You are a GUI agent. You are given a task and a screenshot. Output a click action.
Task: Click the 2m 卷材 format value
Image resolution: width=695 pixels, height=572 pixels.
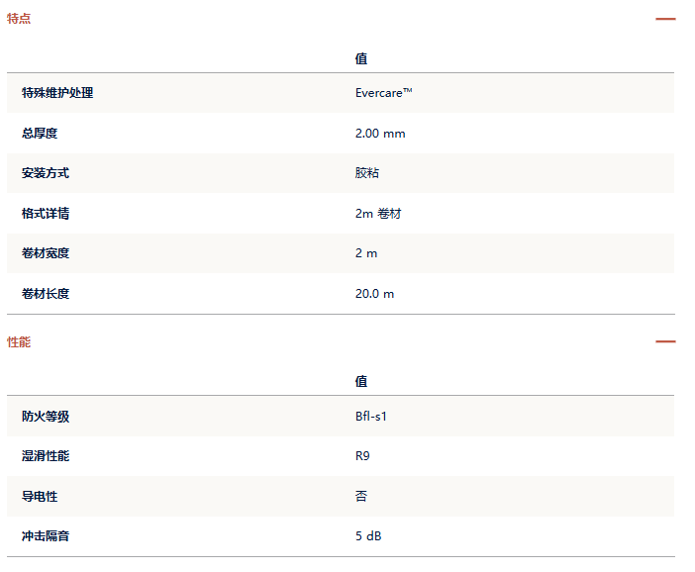pos(378,214)
